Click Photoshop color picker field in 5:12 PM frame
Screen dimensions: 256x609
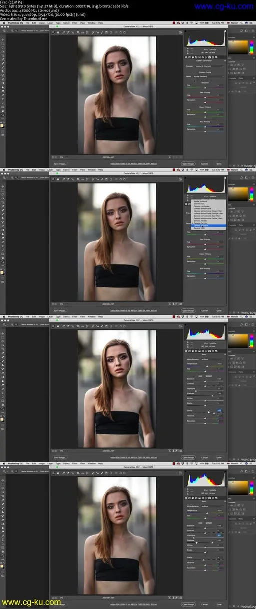click(238, 47)
